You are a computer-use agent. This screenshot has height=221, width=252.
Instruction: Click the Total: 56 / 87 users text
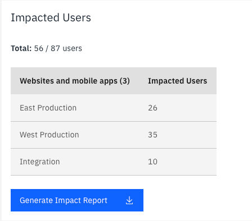click(x=46, y=48)
